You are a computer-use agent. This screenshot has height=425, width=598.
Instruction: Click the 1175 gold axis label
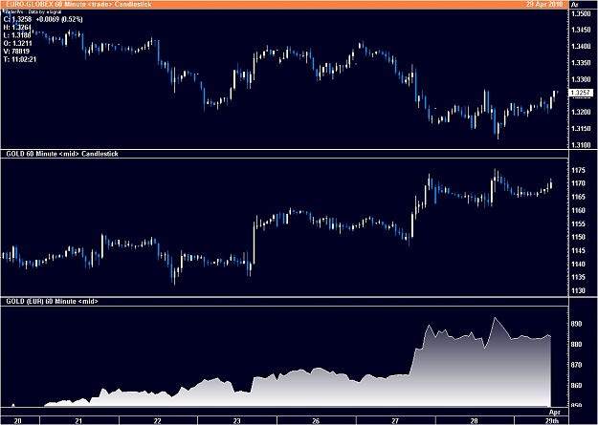click(579, 170)
